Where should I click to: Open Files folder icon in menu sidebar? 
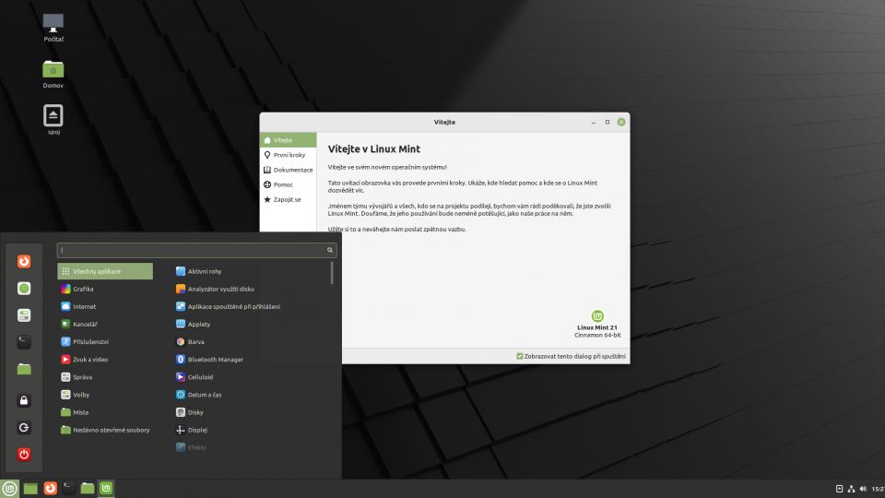click(x=24, y=369)
